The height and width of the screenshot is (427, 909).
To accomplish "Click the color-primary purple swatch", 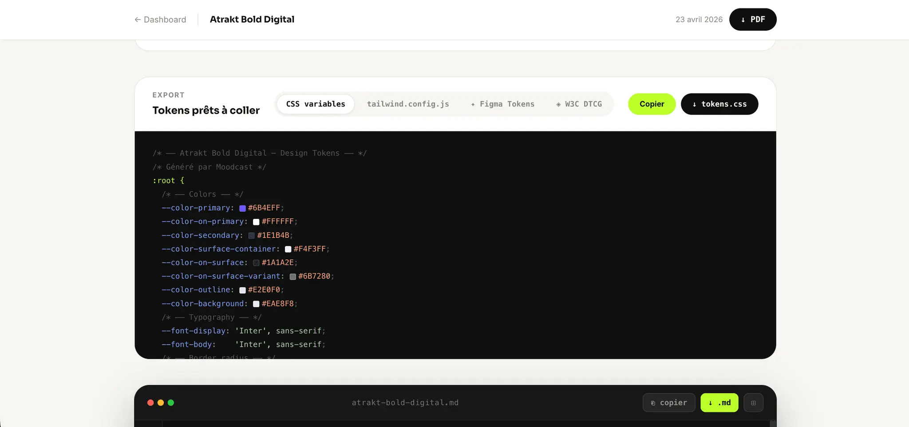I will [242, 208].
